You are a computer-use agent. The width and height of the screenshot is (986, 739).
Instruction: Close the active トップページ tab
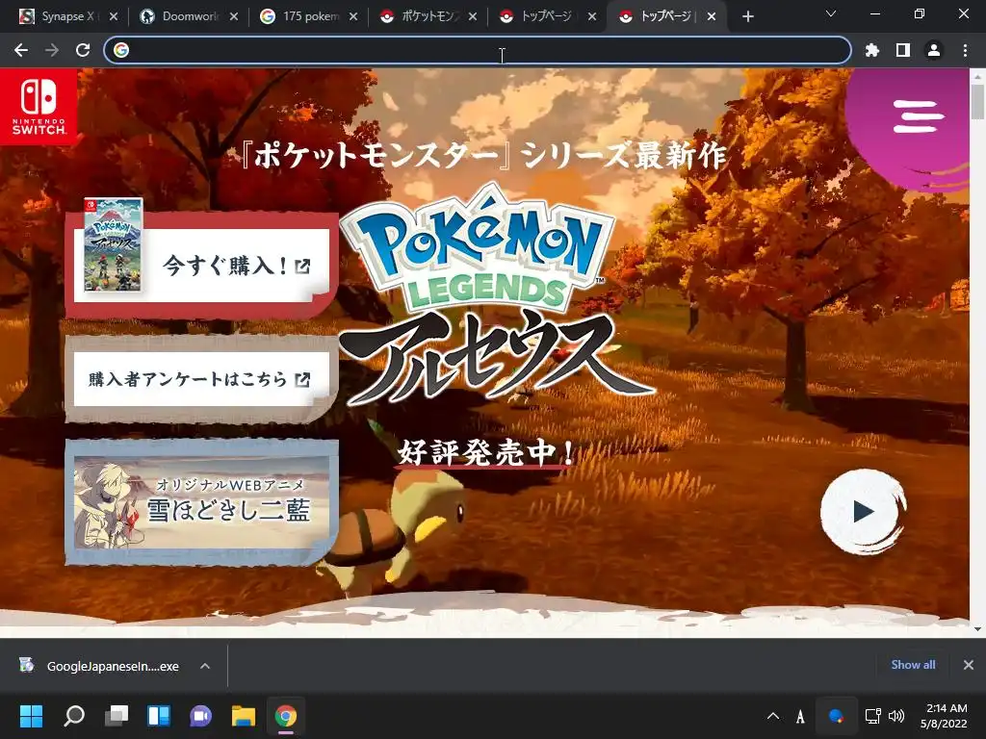pos(712,17)
